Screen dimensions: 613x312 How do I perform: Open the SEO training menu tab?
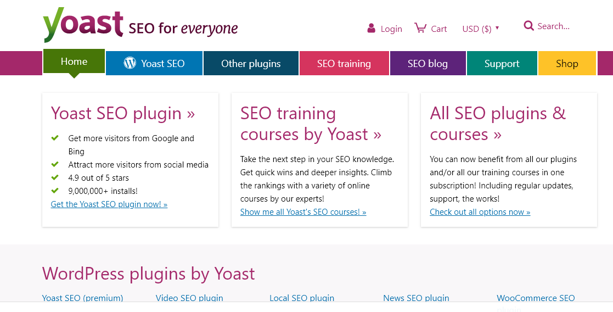[344, 63]
